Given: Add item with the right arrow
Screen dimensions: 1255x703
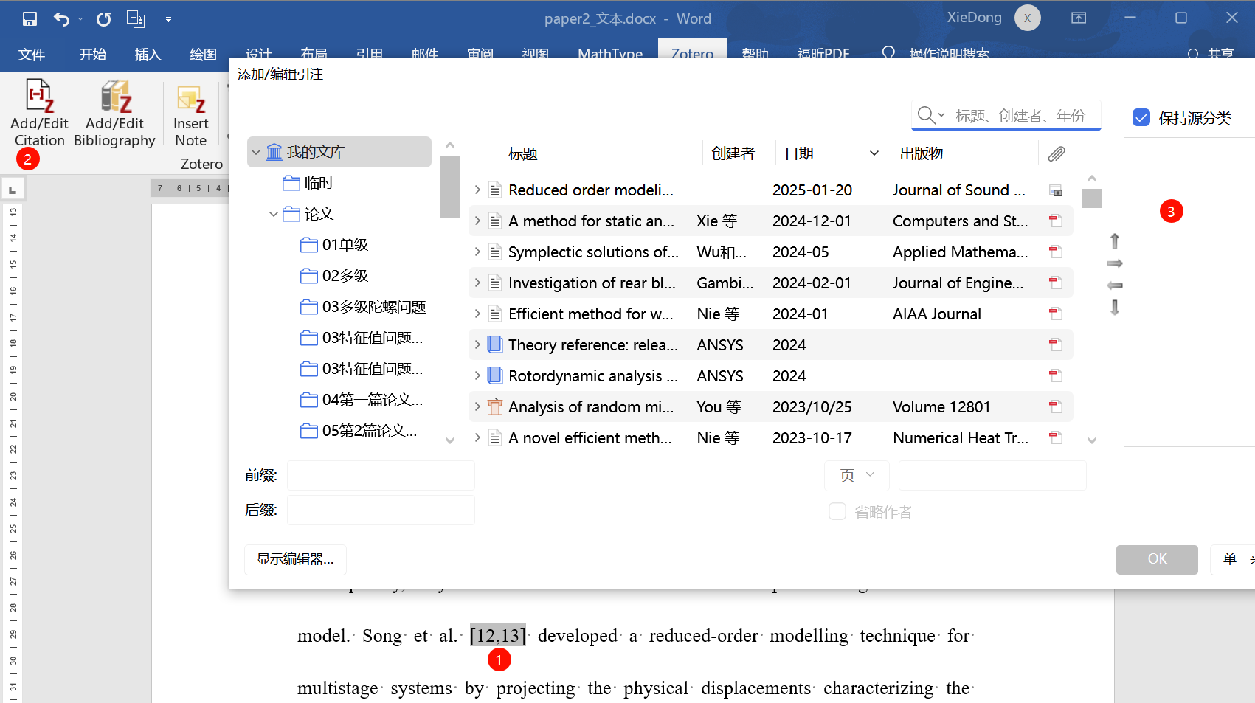Looking at the screenshot, I should tap(1115, 263).
